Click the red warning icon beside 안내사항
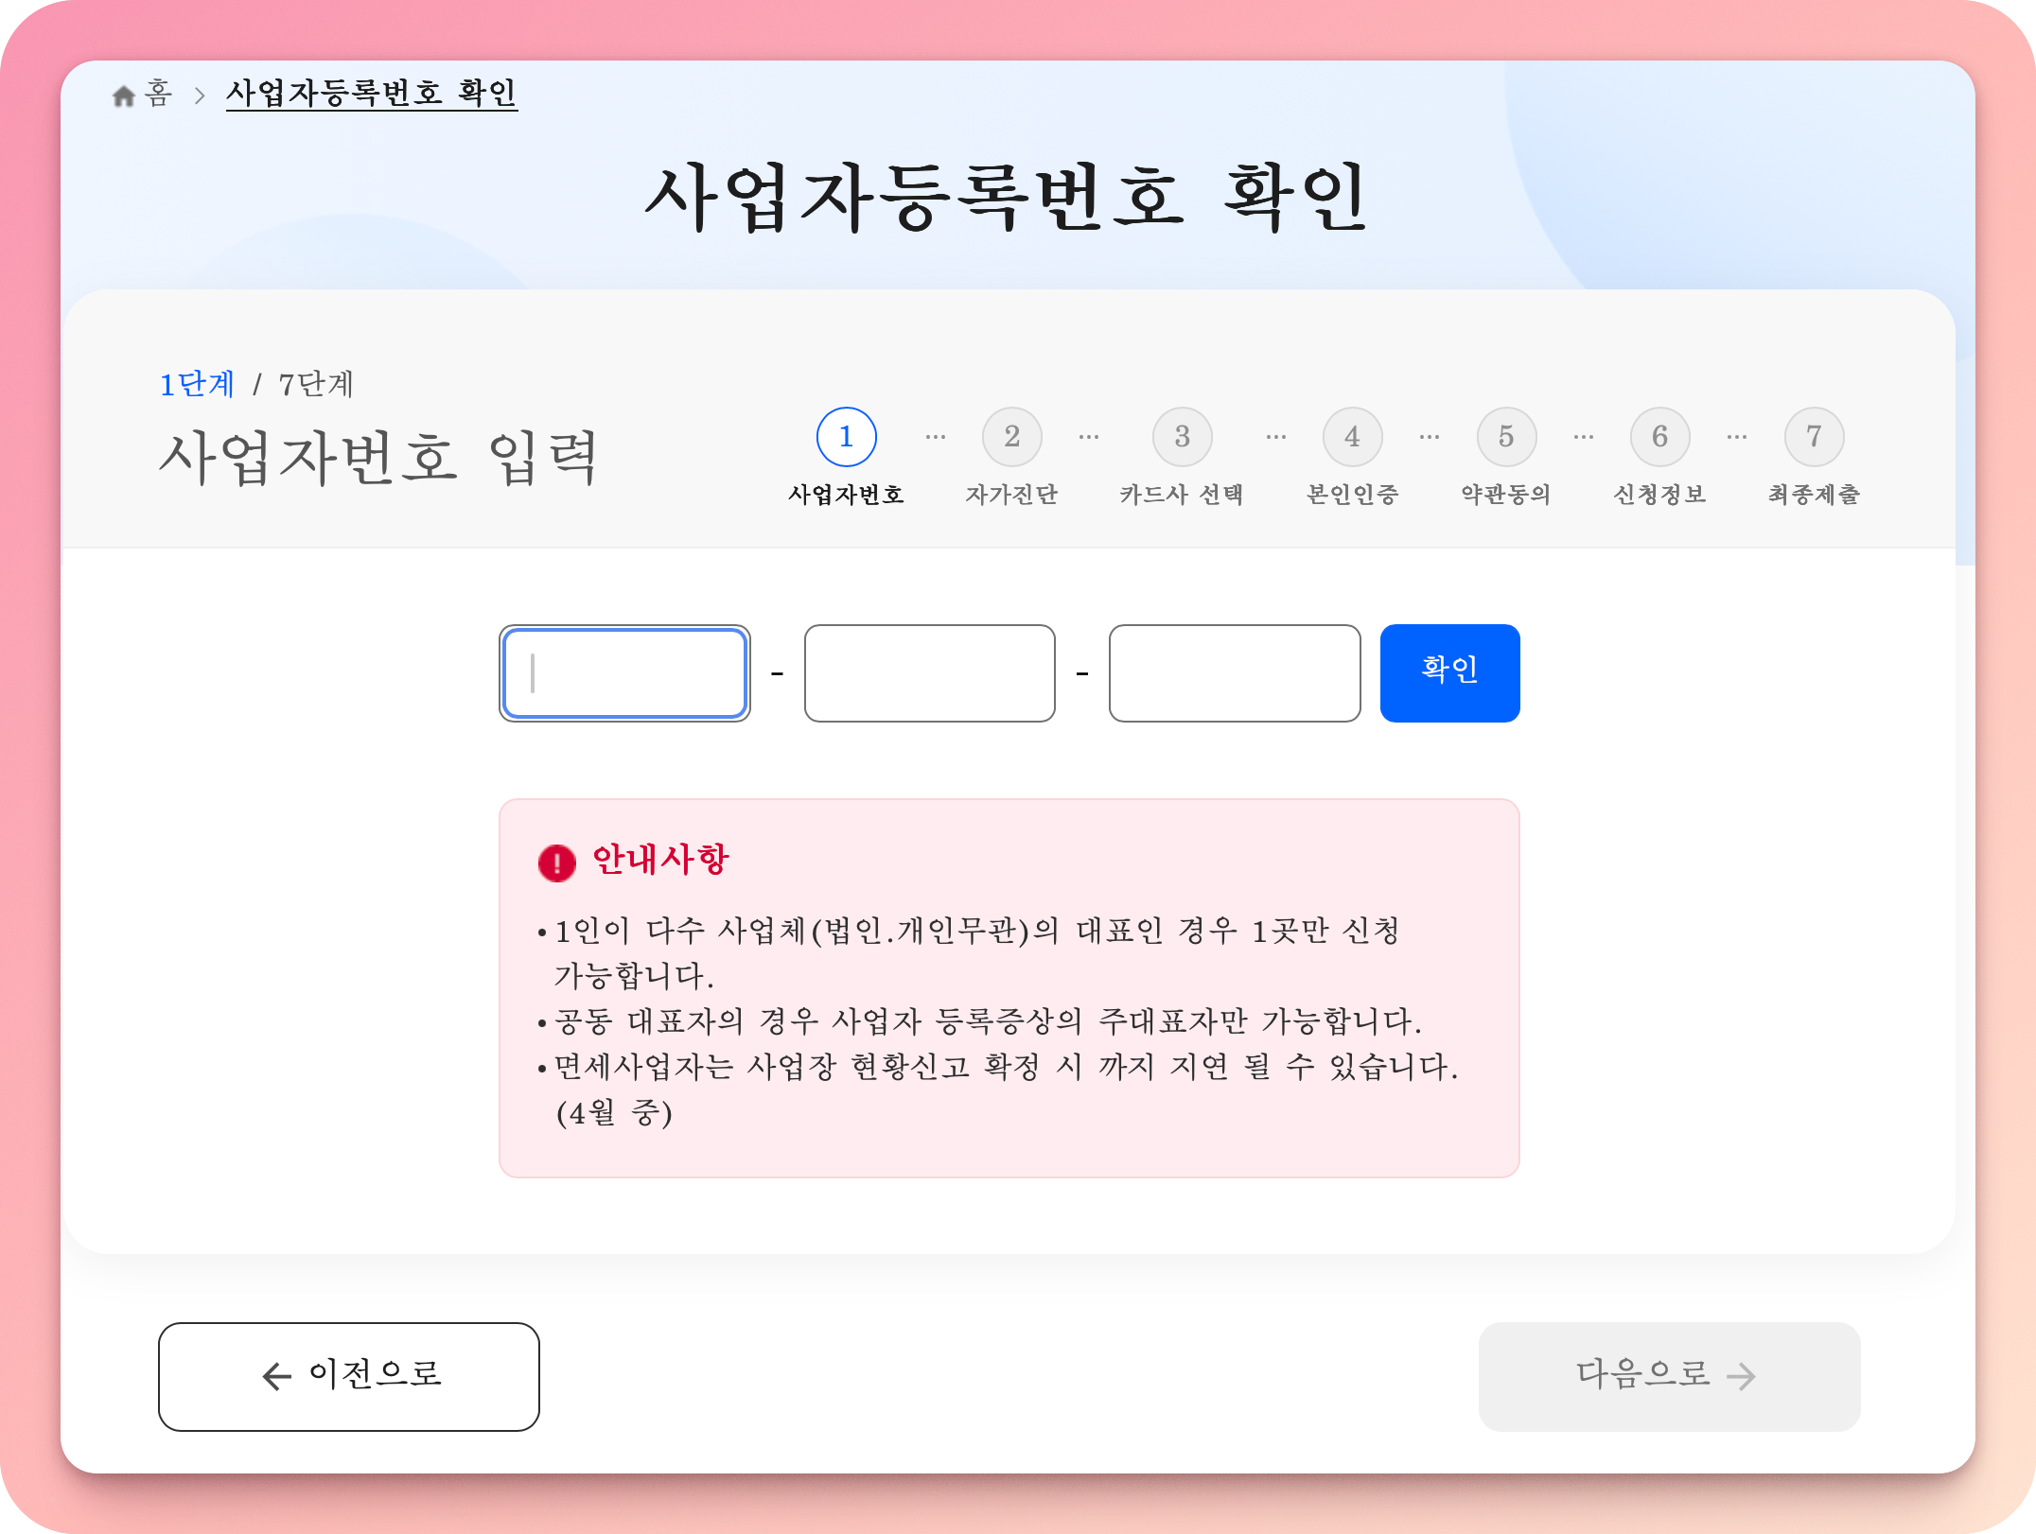The image size is (2036, 1534). click(556, 863)
